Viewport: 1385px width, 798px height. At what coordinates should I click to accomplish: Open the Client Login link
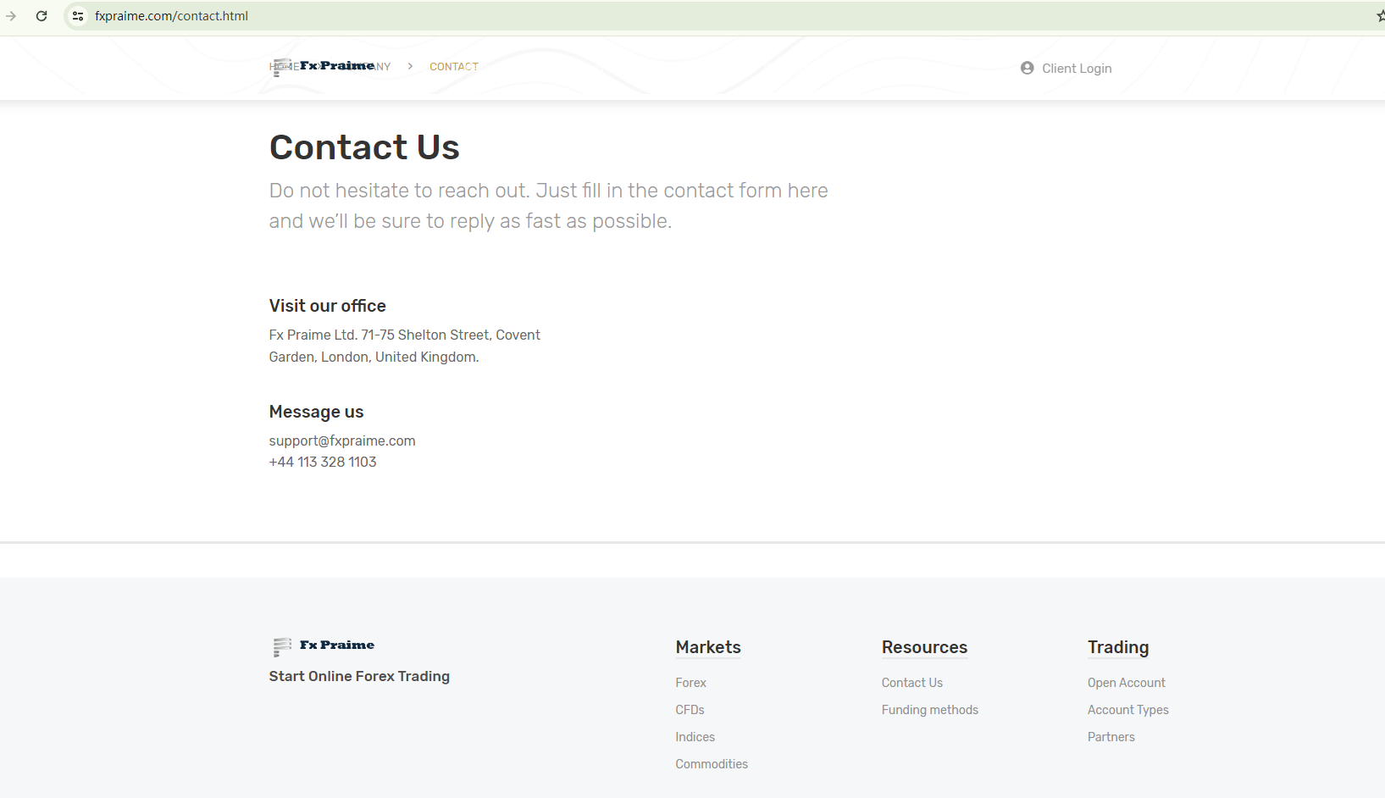pos(1076,69)
